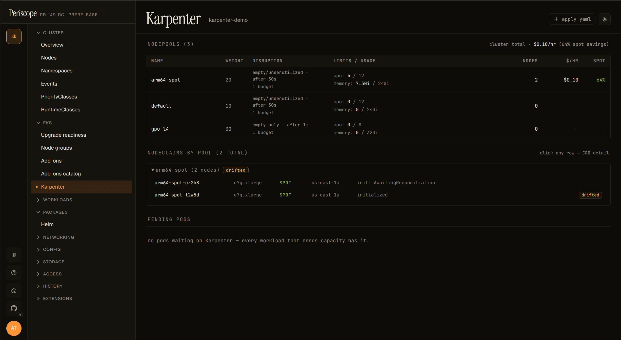The height and width of the screenshot is (340, 621).
Task: Click the weight 30 for gpu-l4
Action: tap(228, 129)
